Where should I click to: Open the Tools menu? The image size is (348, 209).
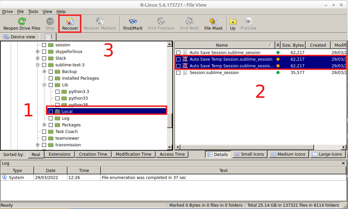[33, 11]
